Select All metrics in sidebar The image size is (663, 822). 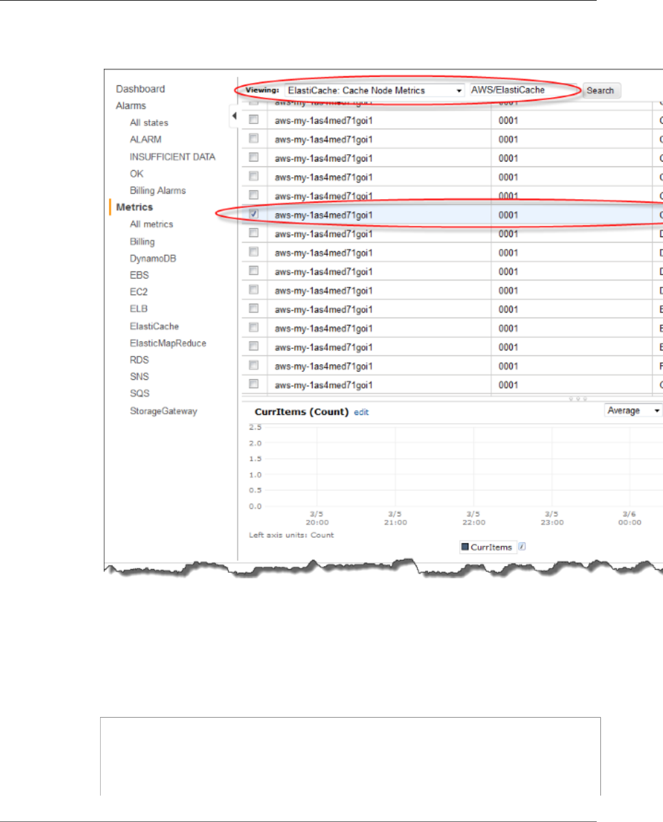tap(152, 224)
